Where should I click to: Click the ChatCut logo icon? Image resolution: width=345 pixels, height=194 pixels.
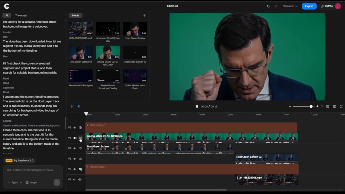pos(7,6)
